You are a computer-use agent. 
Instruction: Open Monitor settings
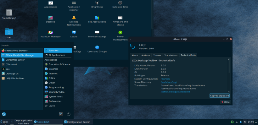97,34
